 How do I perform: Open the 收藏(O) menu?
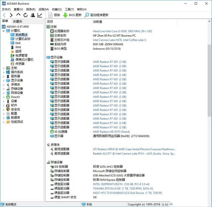tap(57, 9)
